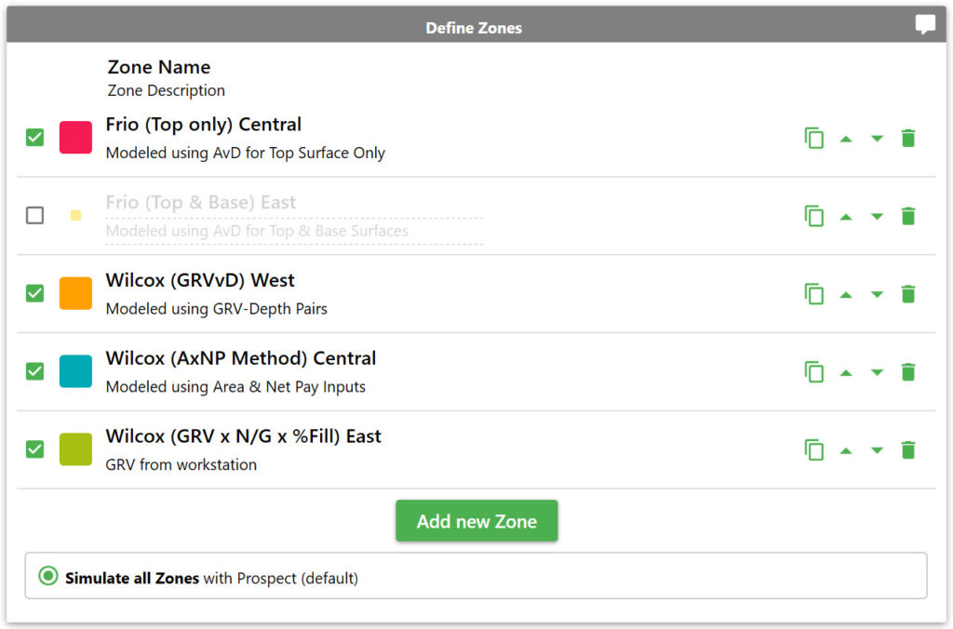Duplicate Wilcox (GRV x N/G x %Fill) East zone
Image resolution: width=953 pixels, height=629 pixels.
(813, 450)
